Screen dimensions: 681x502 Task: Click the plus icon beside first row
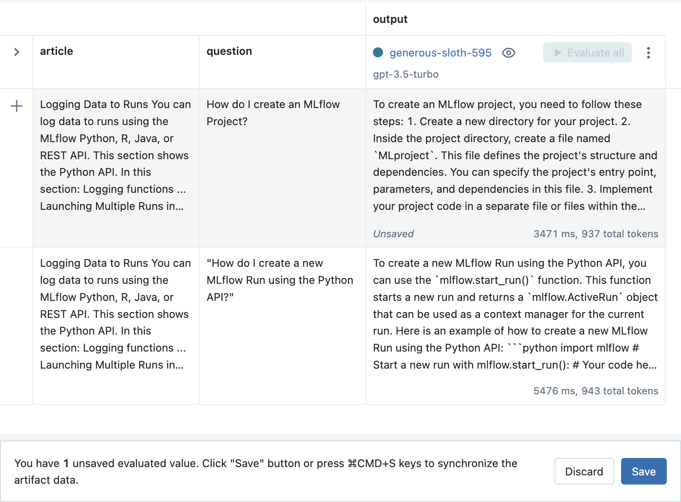click(x=17, y=106)
